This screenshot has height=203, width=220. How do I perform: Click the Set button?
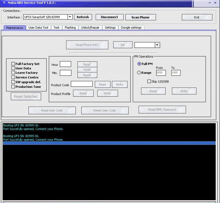tap(123, 45)
